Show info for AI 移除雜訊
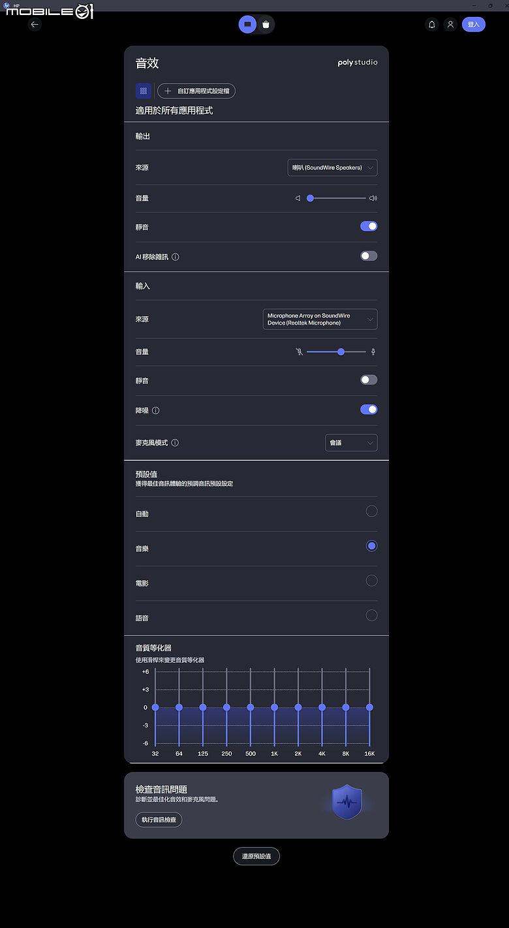Image resolution: width=509 pixels, height=928 pixels. [176, 257]
